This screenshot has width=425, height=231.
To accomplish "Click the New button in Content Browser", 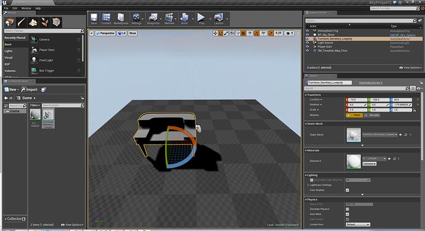I will [x=11, y=89].
